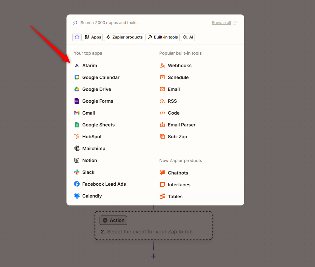Select the Atarim app icon

tap(77, 66)
